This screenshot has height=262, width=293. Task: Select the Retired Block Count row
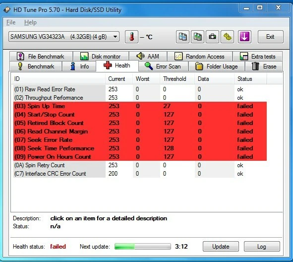tap(140, 123)
